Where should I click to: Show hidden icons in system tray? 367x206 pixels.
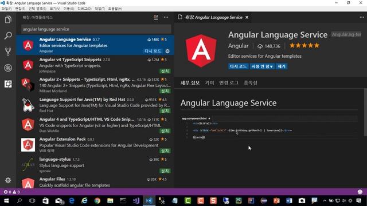click(325, 201)
